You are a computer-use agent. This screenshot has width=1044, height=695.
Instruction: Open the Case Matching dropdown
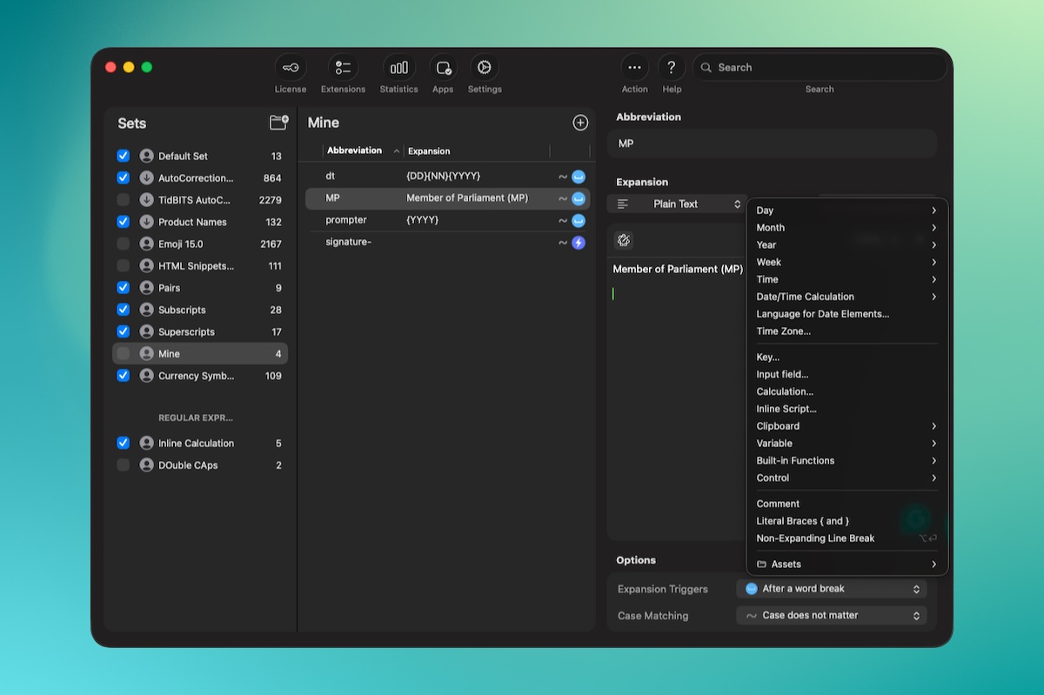point(831,616)
